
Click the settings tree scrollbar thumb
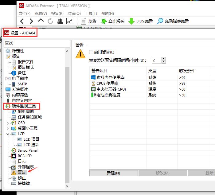(x=67, y=125)
